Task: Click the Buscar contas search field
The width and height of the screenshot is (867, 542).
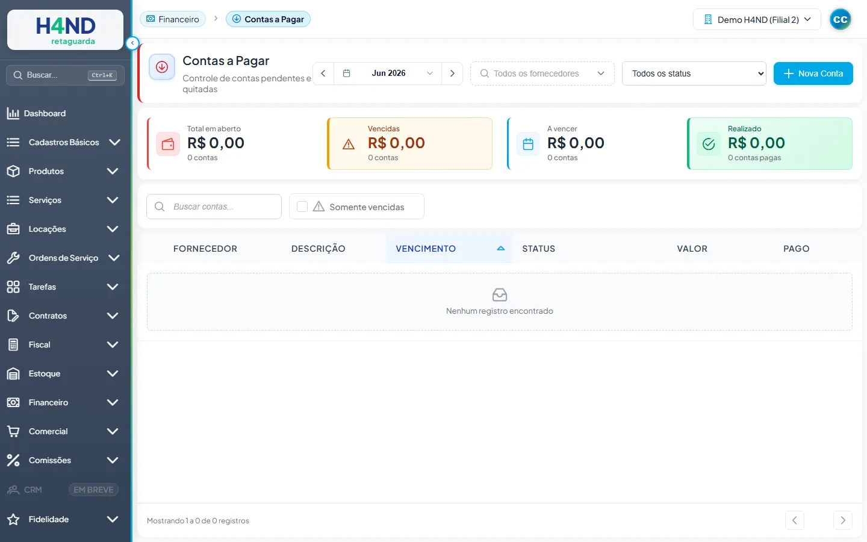Action: [x=214, y=207]
